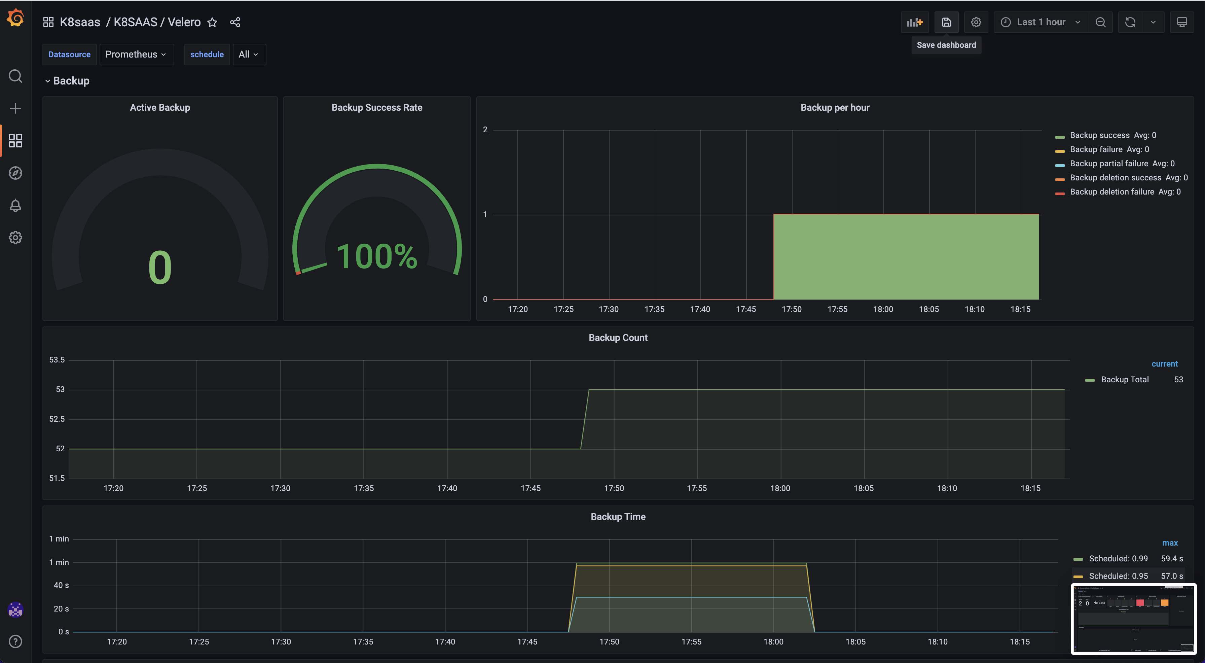Open dashboard settings gear in top bar
This screenshot has width=1205, height=663.
tap(976, 22)
